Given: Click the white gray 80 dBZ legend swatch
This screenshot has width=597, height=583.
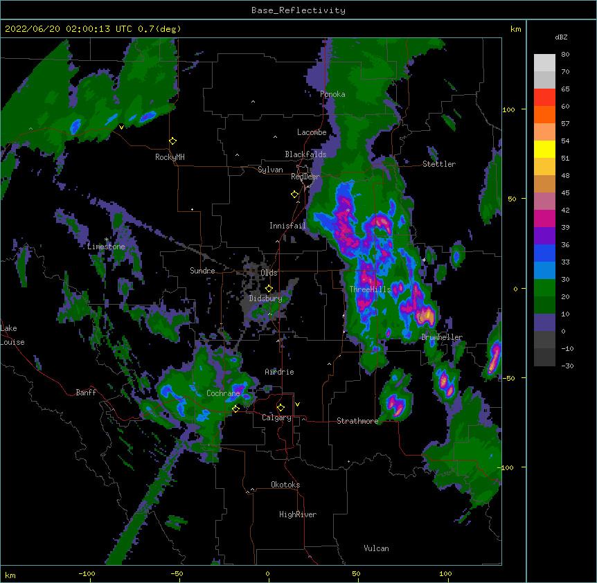Looking at the screenshot, I should [x=544, y=62].
